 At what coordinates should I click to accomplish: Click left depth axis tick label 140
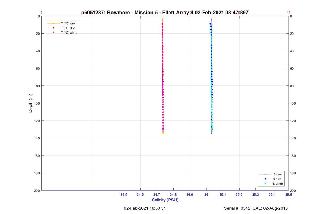tap(37, 138)
